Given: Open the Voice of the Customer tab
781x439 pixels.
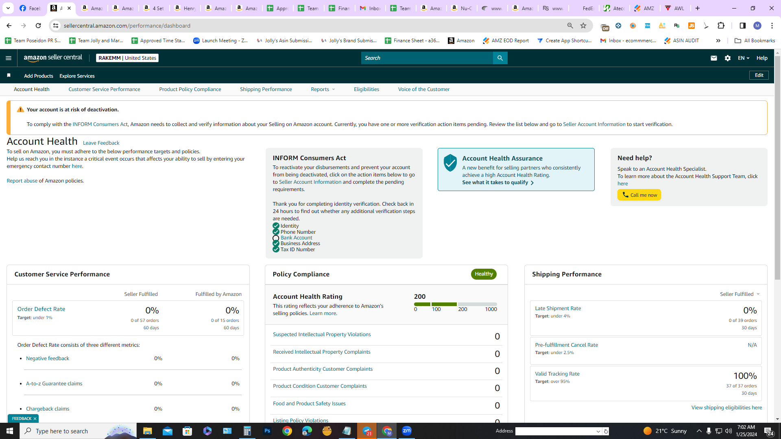Looking at the screenshot, I should pyautogui.click(x=424, y=89).
